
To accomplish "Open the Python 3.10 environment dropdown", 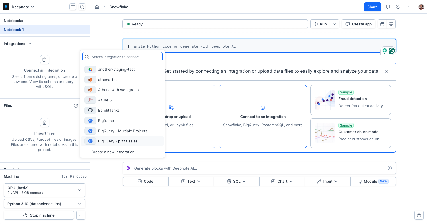I will 44,204.
